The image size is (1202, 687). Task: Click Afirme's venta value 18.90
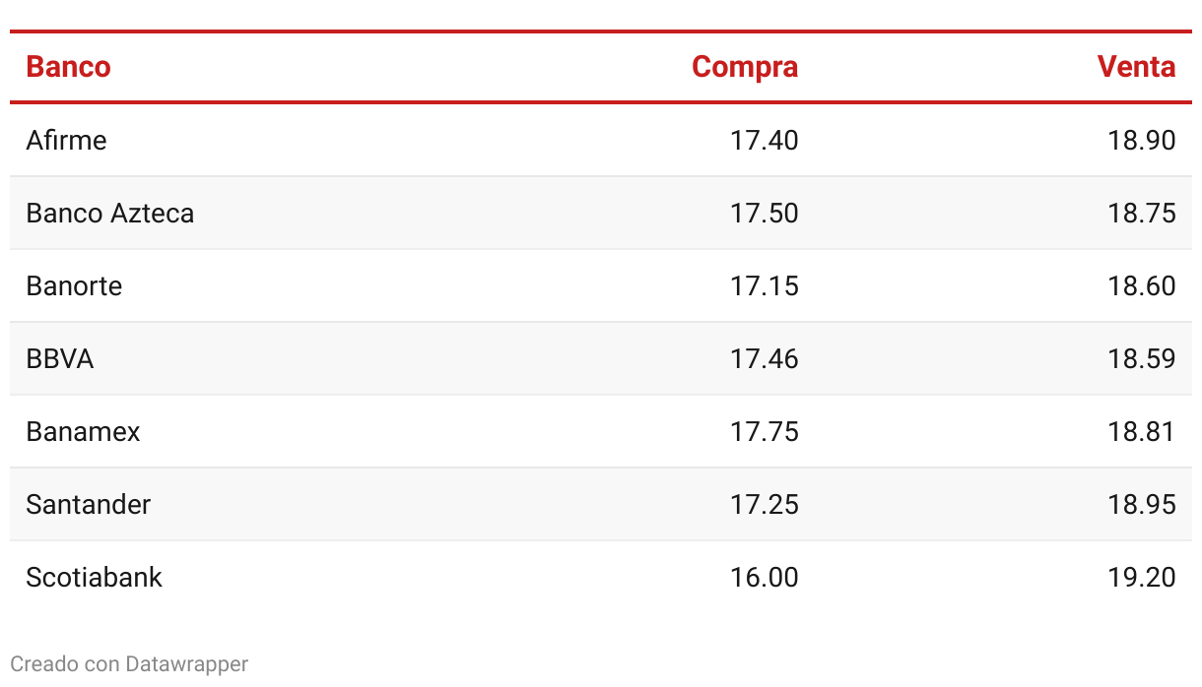(1142, 140)
